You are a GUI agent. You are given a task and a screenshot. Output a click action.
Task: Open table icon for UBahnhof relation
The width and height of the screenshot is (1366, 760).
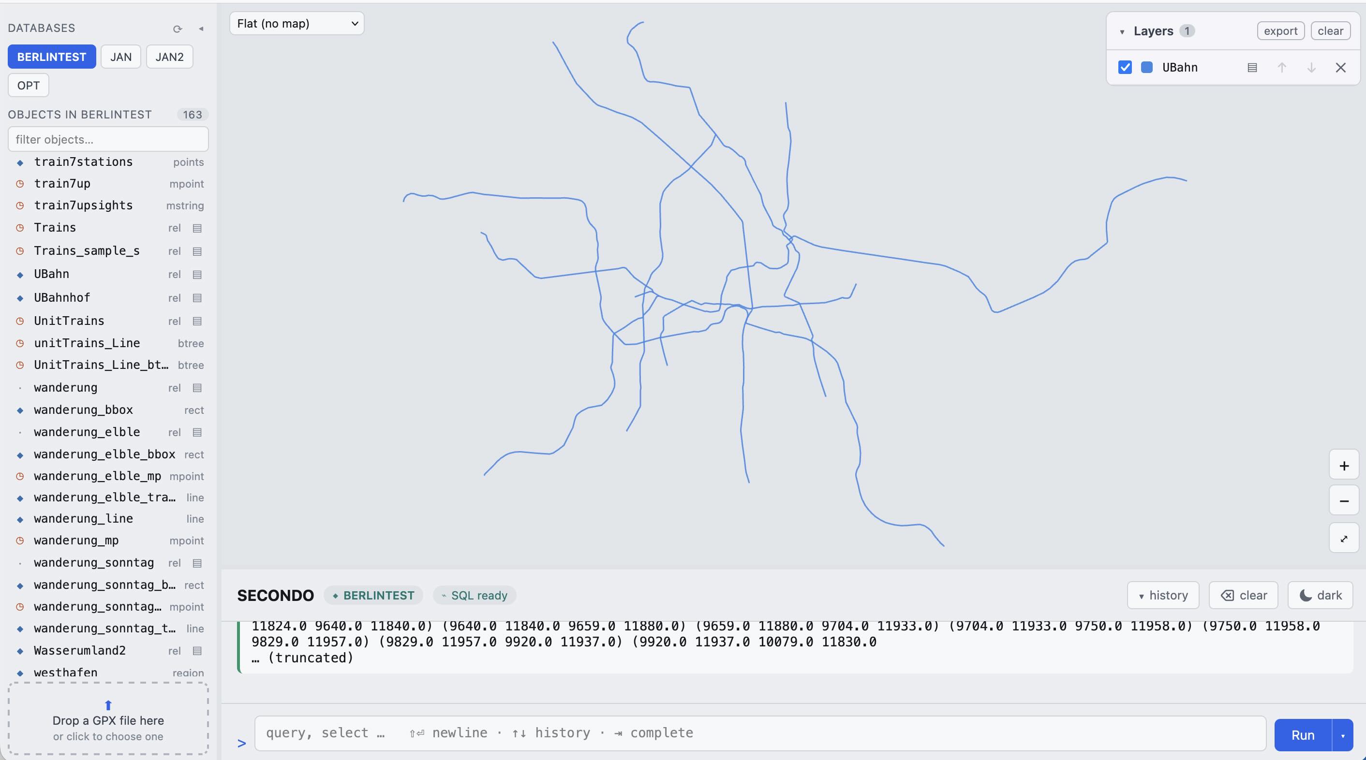pos(197,298)
